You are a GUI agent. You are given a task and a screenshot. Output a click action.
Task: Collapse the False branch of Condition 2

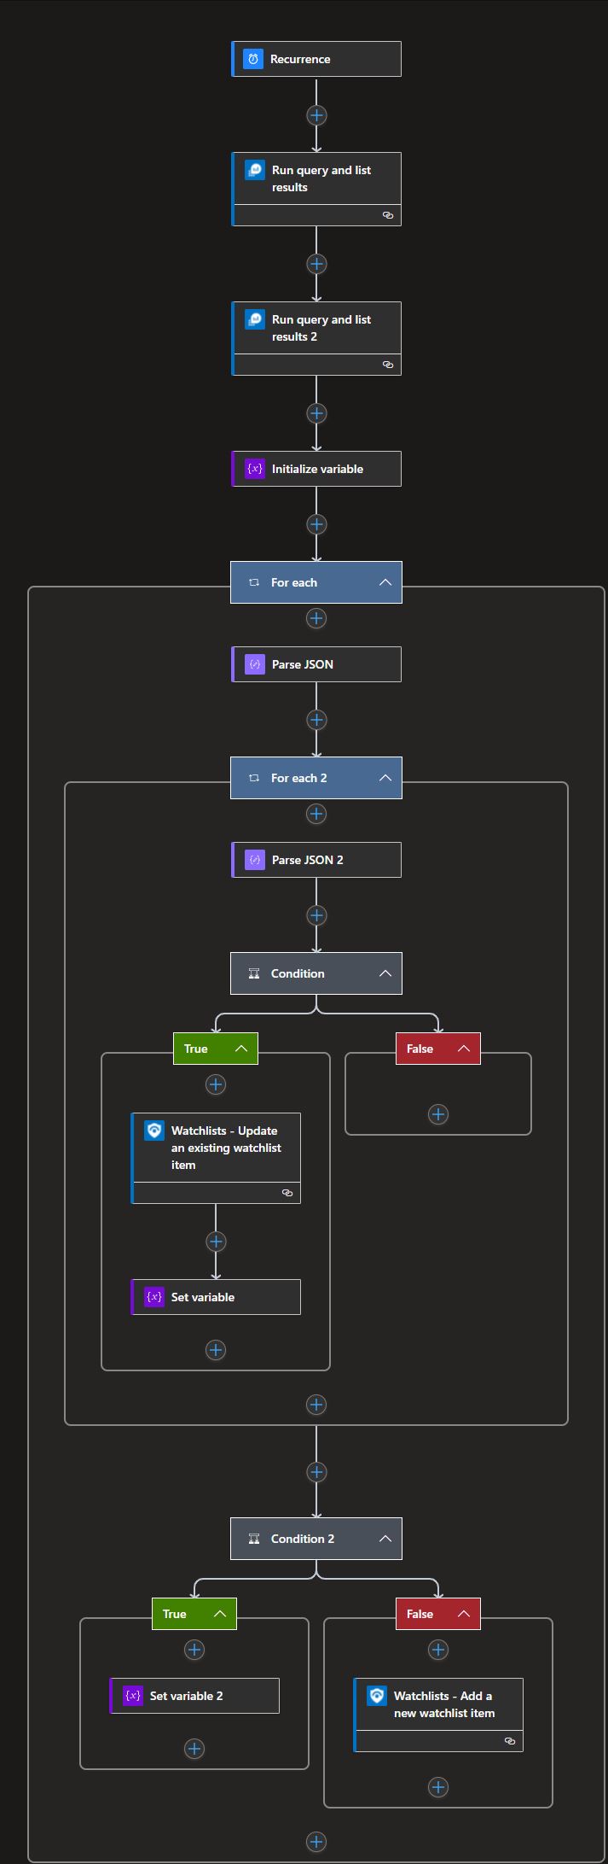(463, 1614)
